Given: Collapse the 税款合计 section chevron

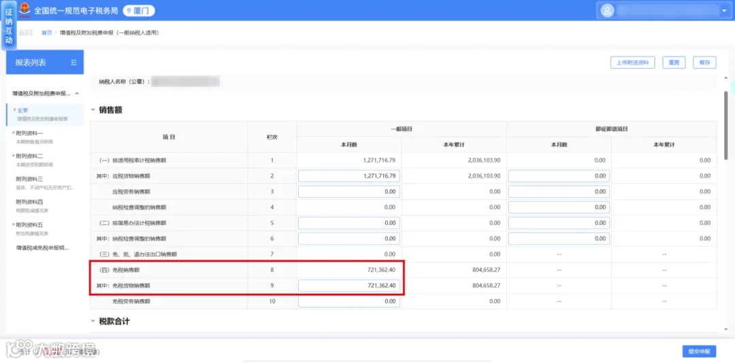Looking at the screenshot, I should (93, 322).
